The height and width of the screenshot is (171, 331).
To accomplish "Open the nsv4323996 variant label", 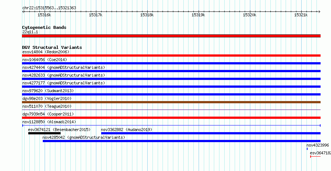I will (x=318, y=145).
